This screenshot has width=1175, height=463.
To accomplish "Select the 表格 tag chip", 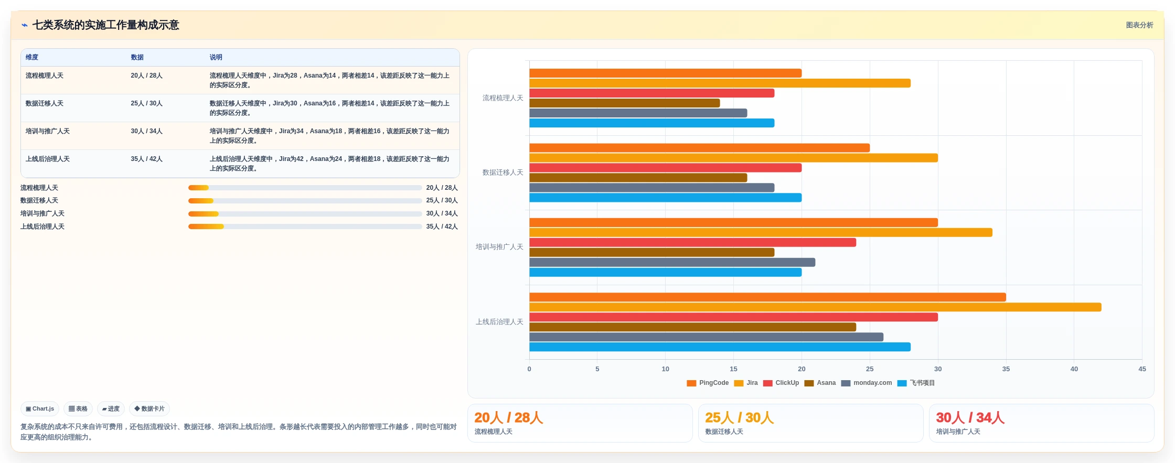I will pos(78,409).
